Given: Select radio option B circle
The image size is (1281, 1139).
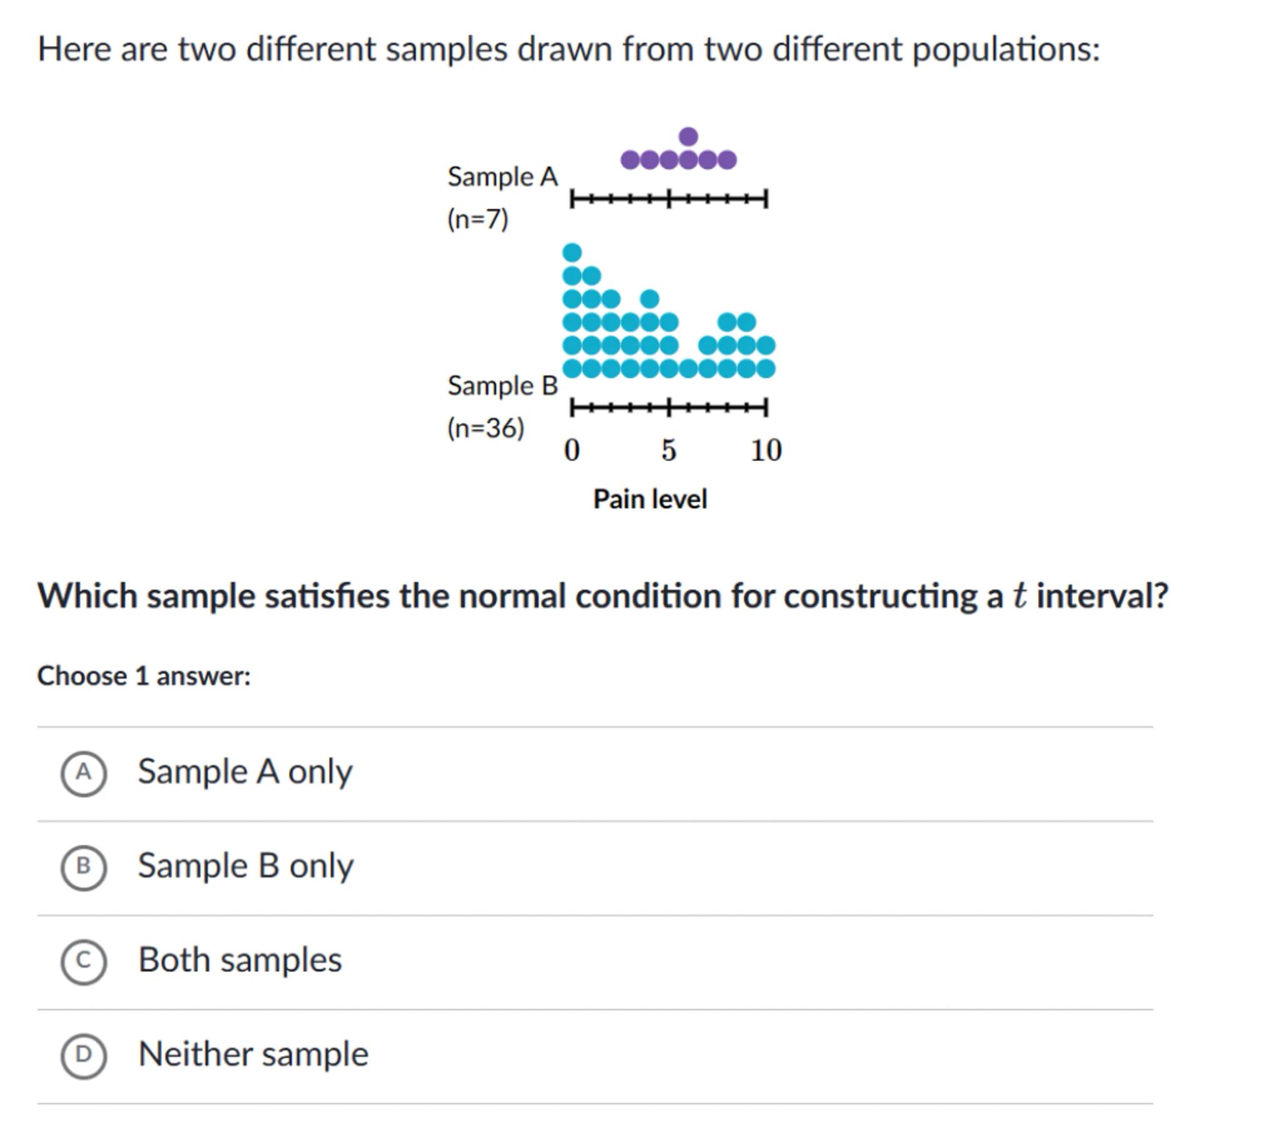Looking at the screenshot, I should click(83, 868).
